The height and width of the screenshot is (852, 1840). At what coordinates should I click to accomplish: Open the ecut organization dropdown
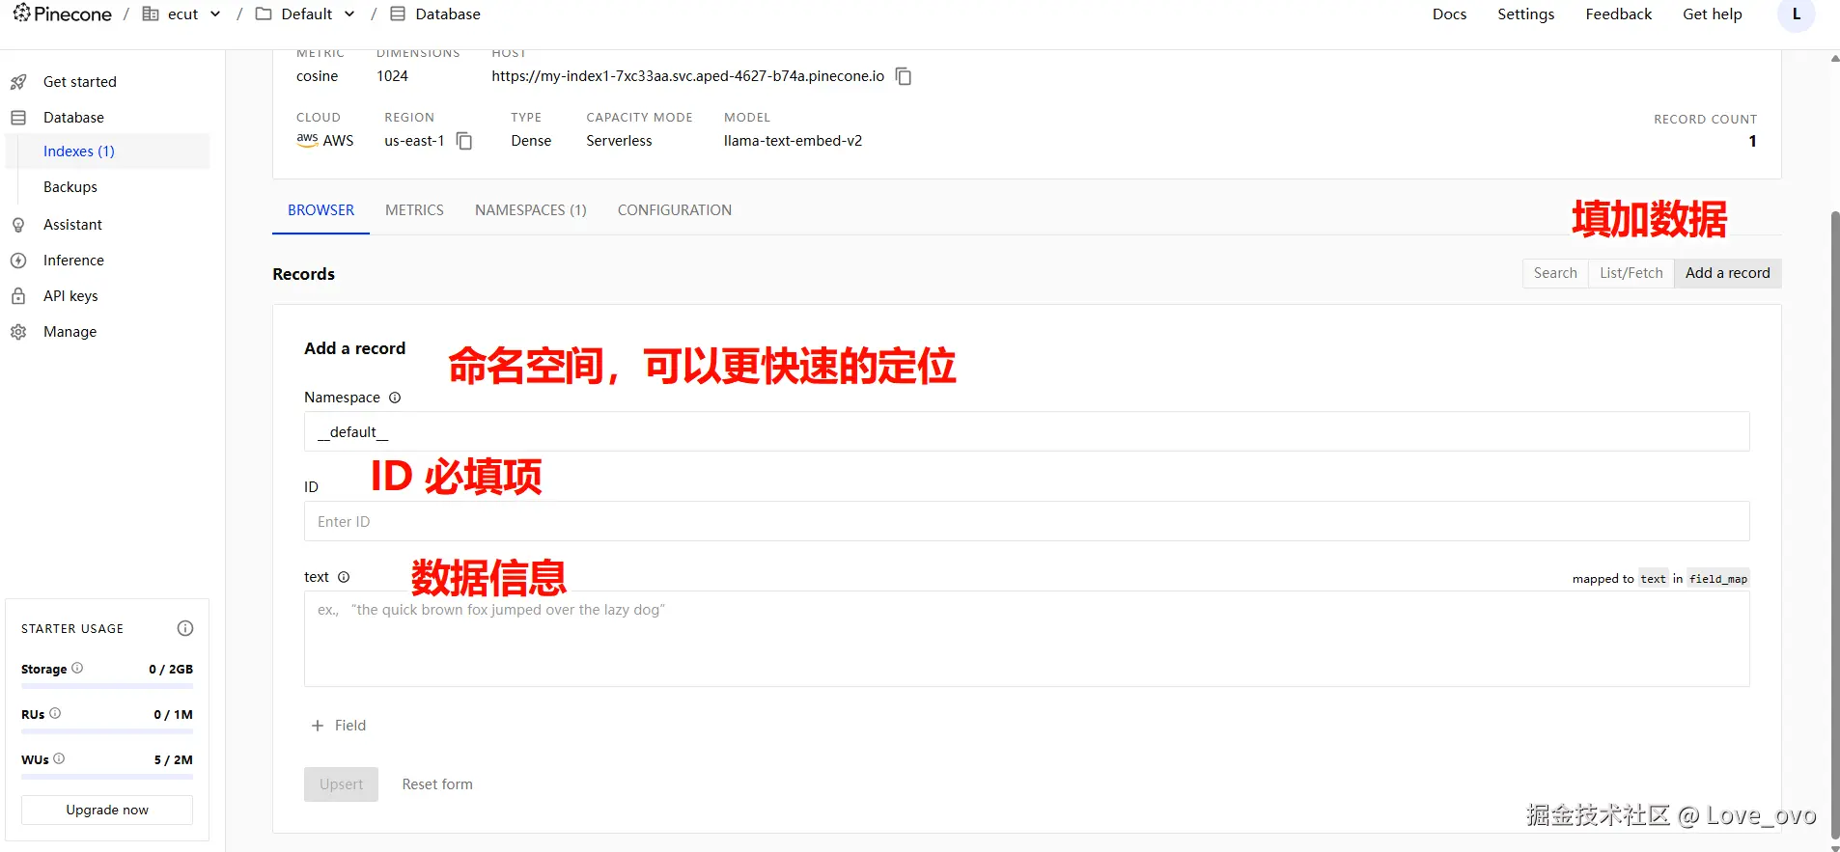[x=181, y=14]
